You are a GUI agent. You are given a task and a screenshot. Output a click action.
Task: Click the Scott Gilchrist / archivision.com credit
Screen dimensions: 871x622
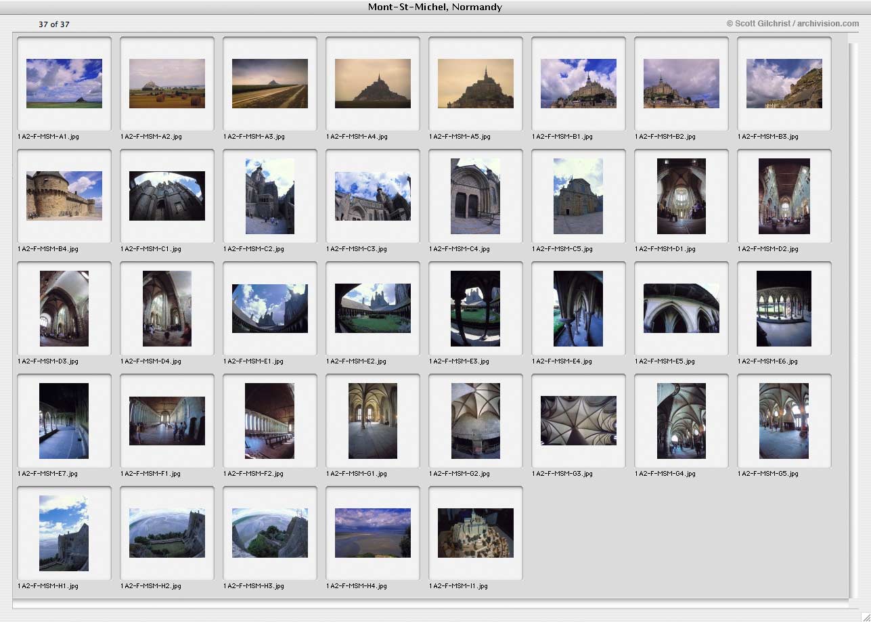pos(792,24)
